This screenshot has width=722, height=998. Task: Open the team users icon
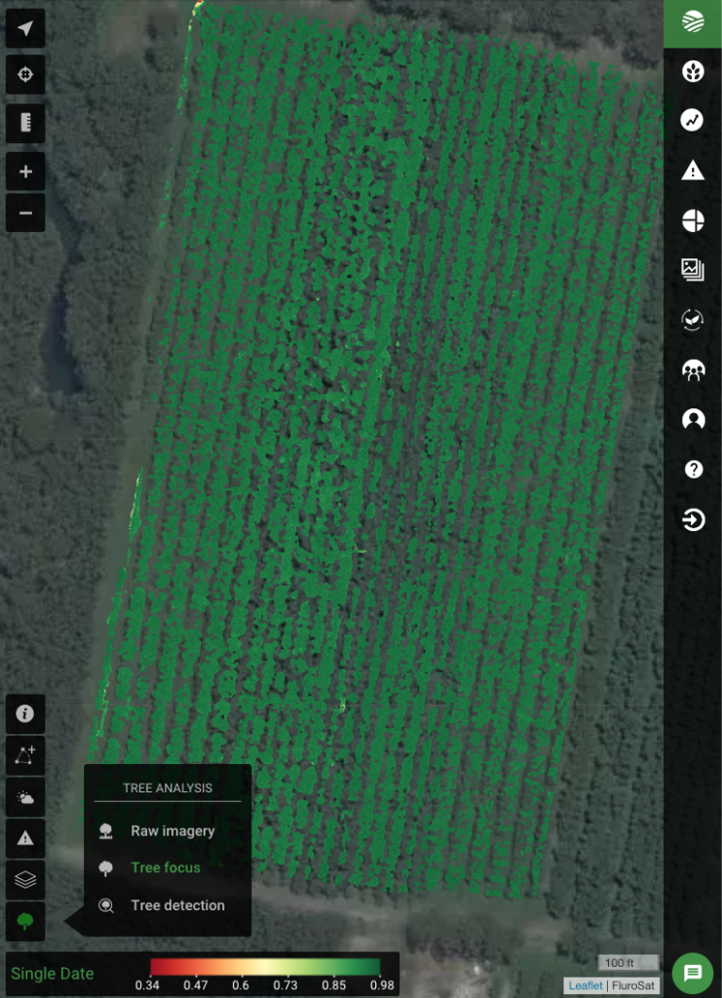click(693, 369)
